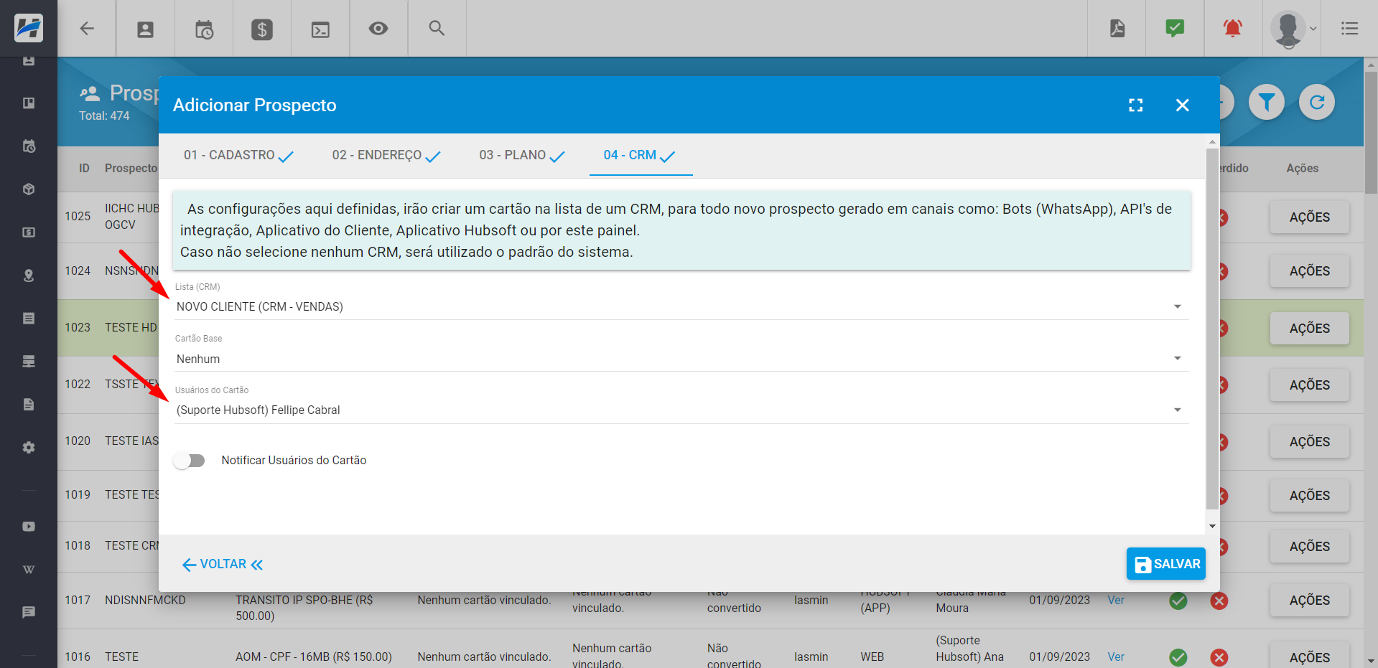The height and width of the screenshot is (668, 1378).
Task: Click NDISNNFMCKD prospect name
Action: point(145,601)
